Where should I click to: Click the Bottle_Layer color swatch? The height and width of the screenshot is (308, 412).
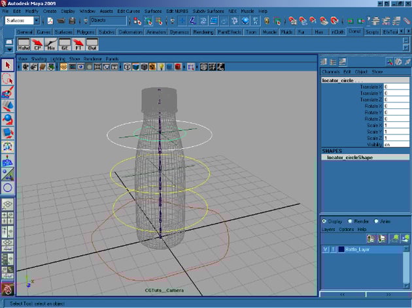(x=341, y=249)
